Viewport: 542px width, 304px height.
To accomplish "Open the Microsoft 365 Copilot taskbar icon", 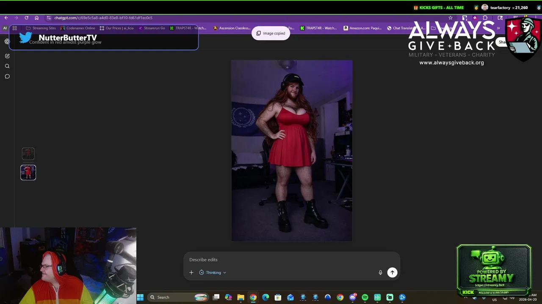I will (x=228, y=297).
